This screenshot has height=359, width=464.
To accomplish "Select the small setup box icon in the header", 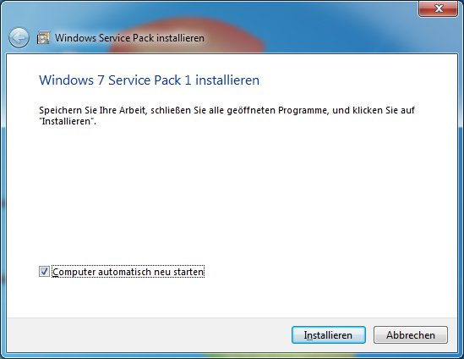I will click(x=43, y=38).
